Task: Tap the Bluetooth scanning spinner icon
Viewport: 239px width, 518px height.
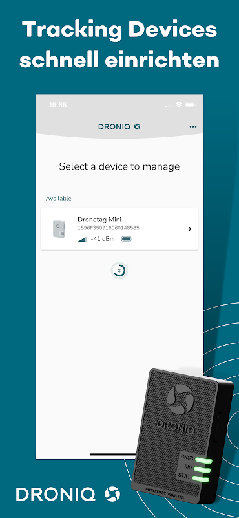Action: coord(119,271)
